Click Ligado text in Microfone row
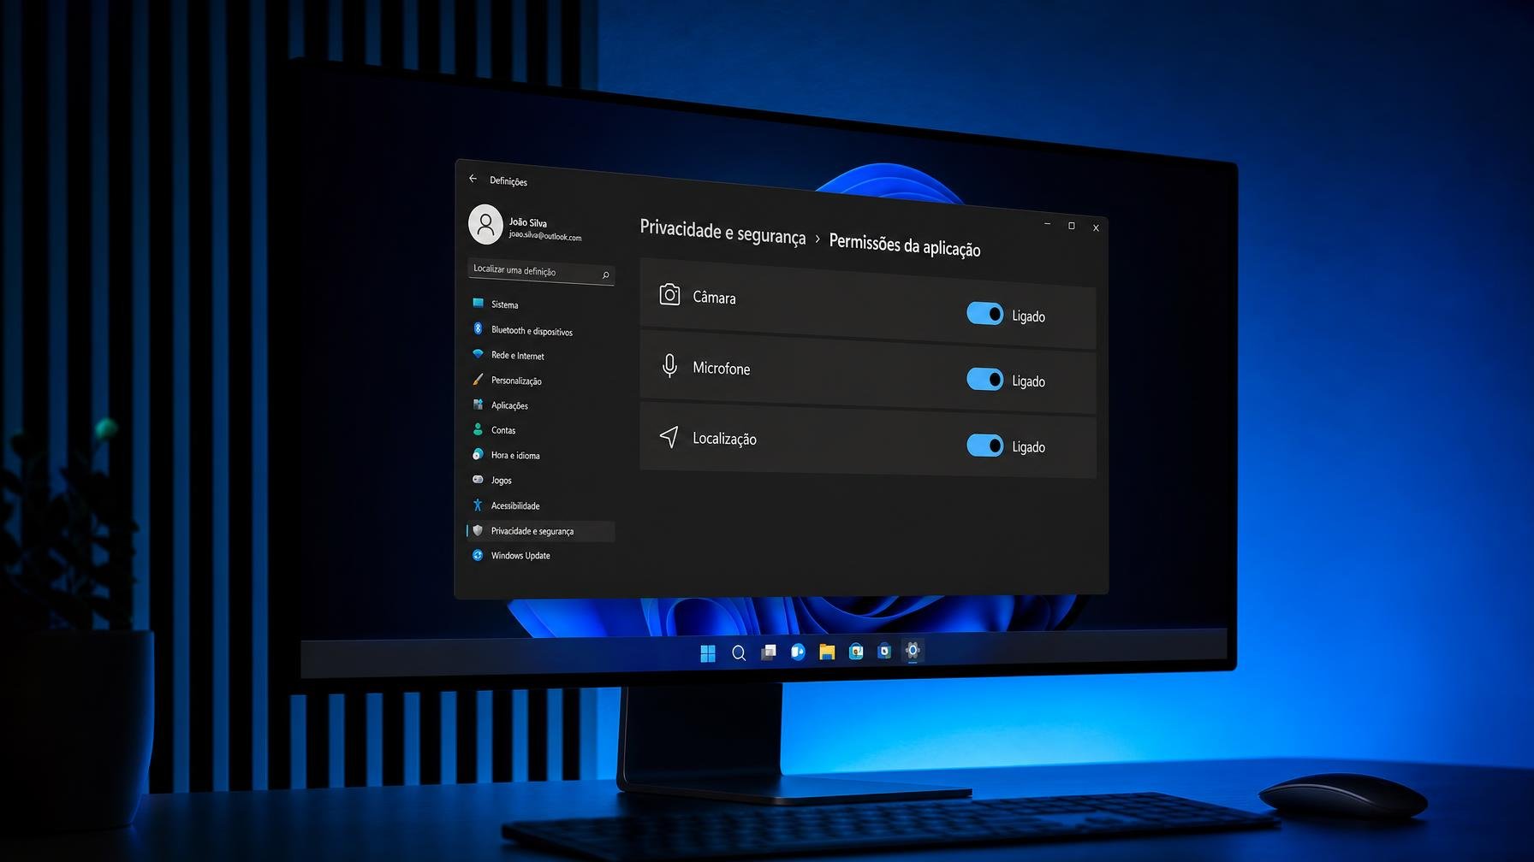This screenshot has width=1534, height=862. pyautogui.click(x=1028, y=381)
